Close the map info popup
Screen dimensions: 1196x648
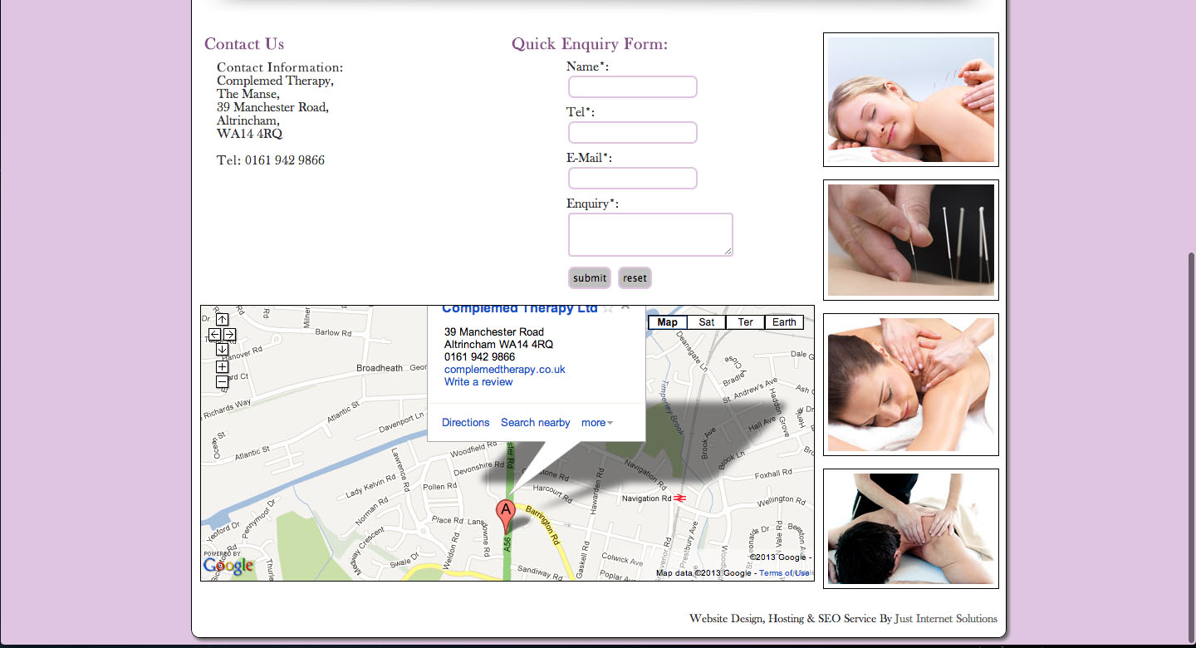coord(625,308)
